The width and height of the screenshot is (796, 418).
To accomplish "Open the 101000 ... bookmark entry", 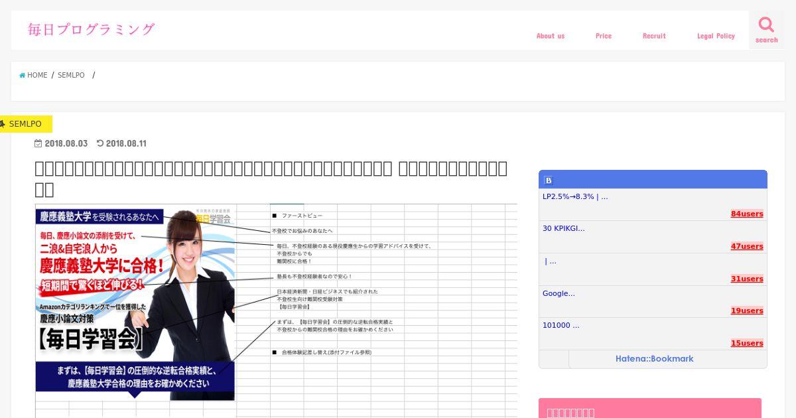I will (x=561, y=325).
